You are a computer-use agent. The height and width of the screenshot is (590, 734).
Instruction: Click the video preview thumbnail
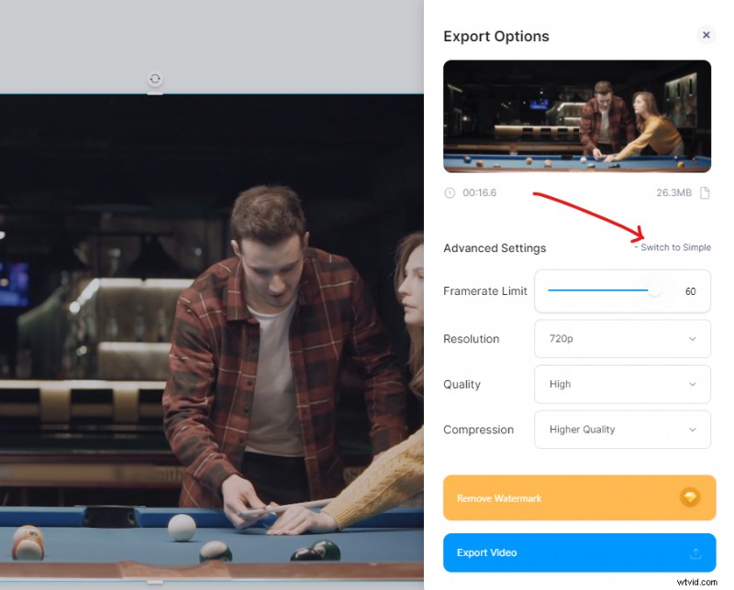pyautogui.click(x=577, y=116)
